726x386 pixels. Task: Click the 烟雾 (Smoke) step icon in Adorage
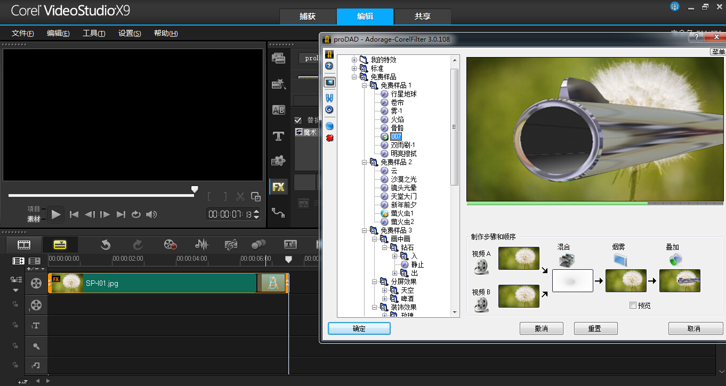[x=620, y=260]
